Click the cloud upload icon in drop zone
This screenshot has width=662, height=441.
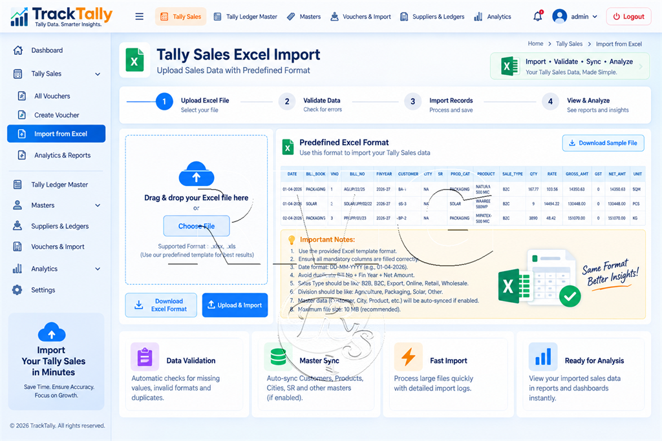click(x=197, y=174)
